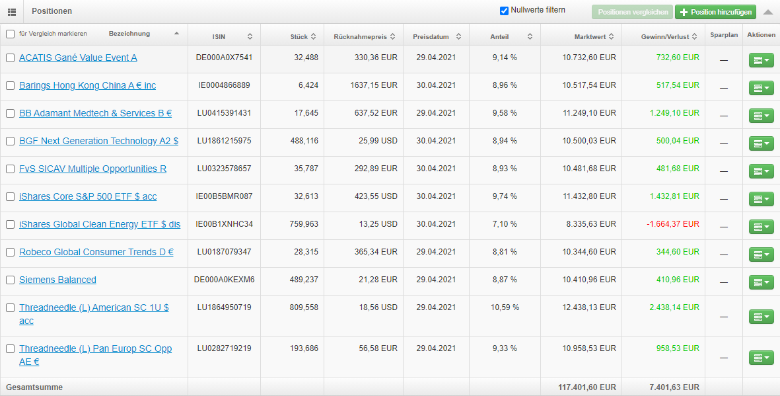Click the Sparplan column header

point(724,35)
